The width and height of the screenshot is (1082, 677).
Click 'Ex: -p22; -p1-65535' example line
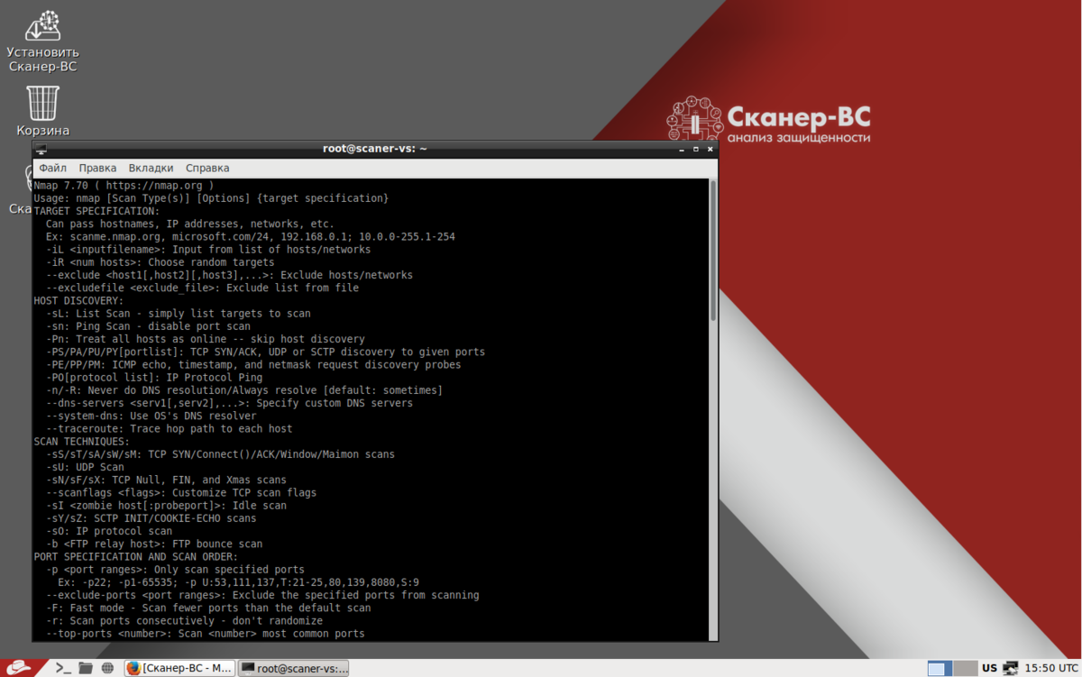click(238, 582)
